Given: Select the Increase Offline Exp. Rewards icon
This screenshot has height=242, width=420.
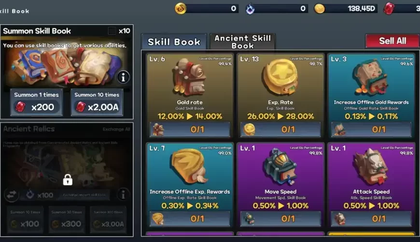Looking at the screenshot, I should click(189, 167).
